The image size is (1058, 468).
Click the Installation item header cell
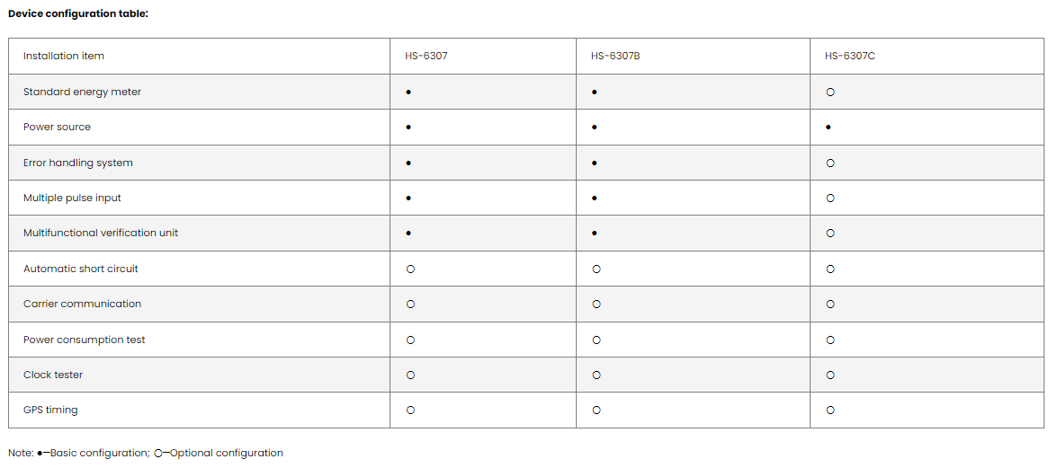click(x=64, y=57)
